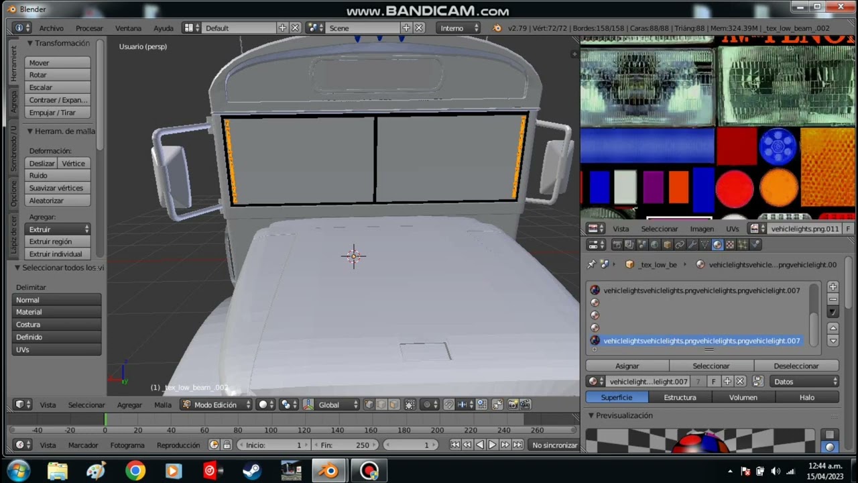Image resolution: width=858 pixels, height=483 pixels.
Task: Open the Interno render engine dropdown
Action: click(458, 28)
